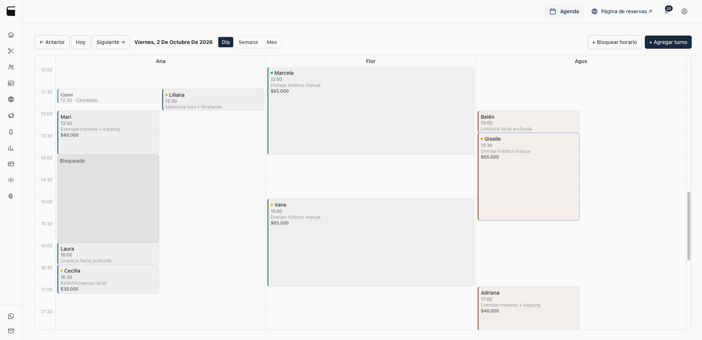Open Laura's 16:00 Limpieza facial appointment

point(108,254)
